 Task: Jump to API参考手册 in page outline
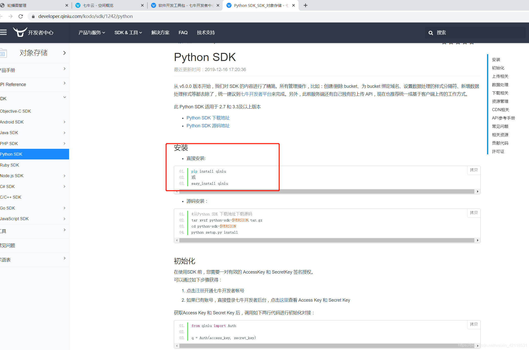[503, 118]
